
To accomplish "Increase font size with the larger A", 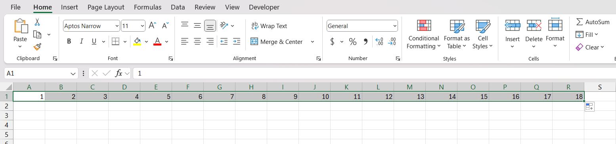I will pyautogui.click(x=153, y=26).
